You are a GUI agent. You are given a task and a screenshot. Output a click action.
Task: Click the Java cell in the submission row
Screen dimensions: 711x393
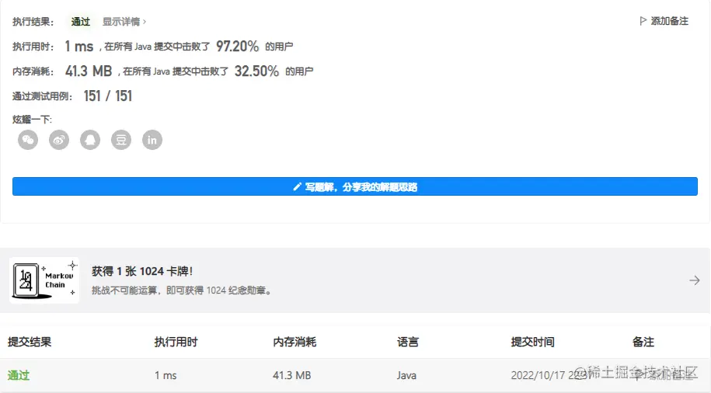tap(406, 375)
